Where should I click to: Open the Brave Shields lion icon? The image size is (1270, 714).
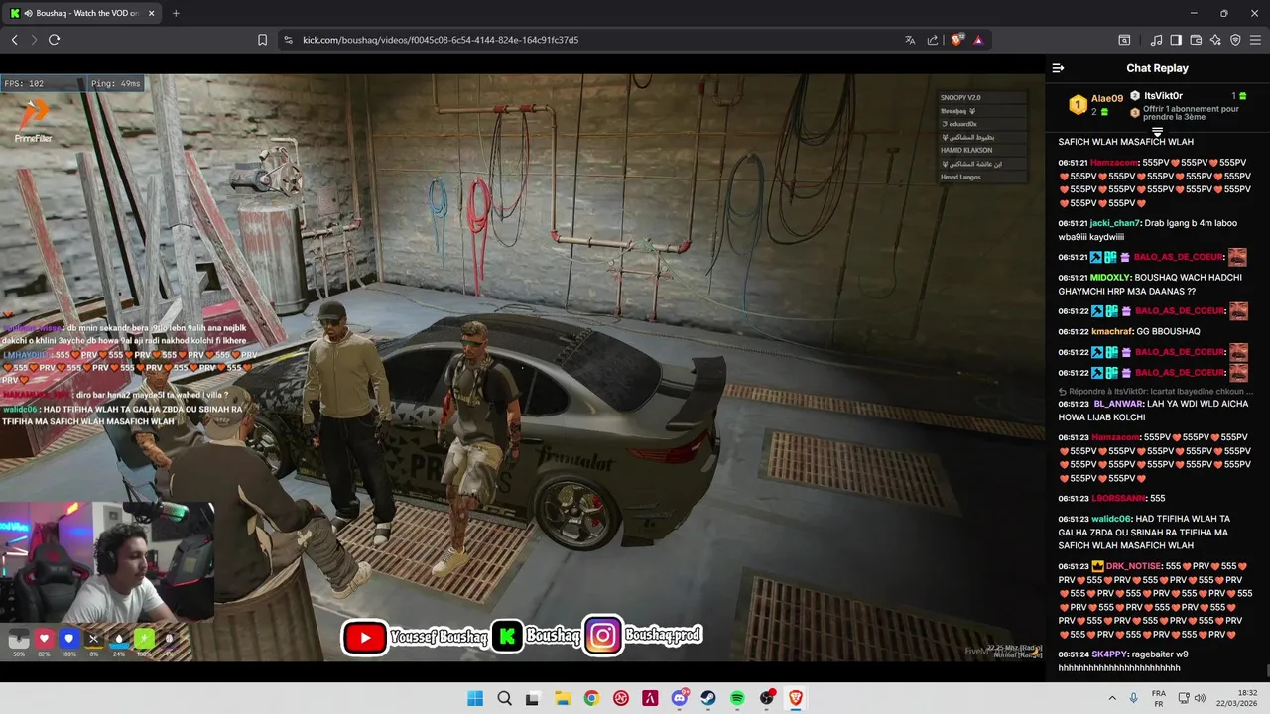957,40
